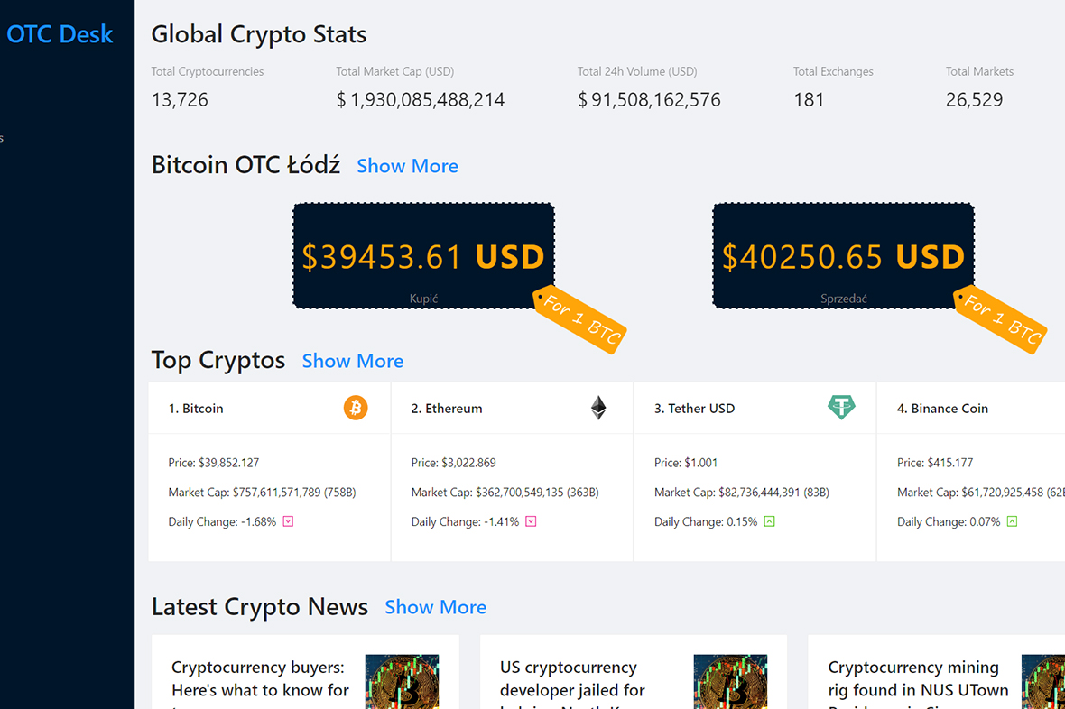Screen dimensions: 1065x709
Task: Open Show More under Latest Crypto News
Action: 435,607
